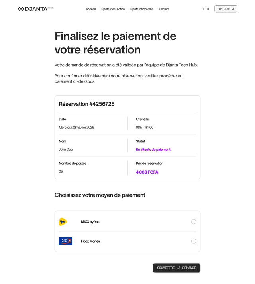This screenshot has height=284, width=255.
Task: Click the yellow Yas logo
Action: [63, 221]
